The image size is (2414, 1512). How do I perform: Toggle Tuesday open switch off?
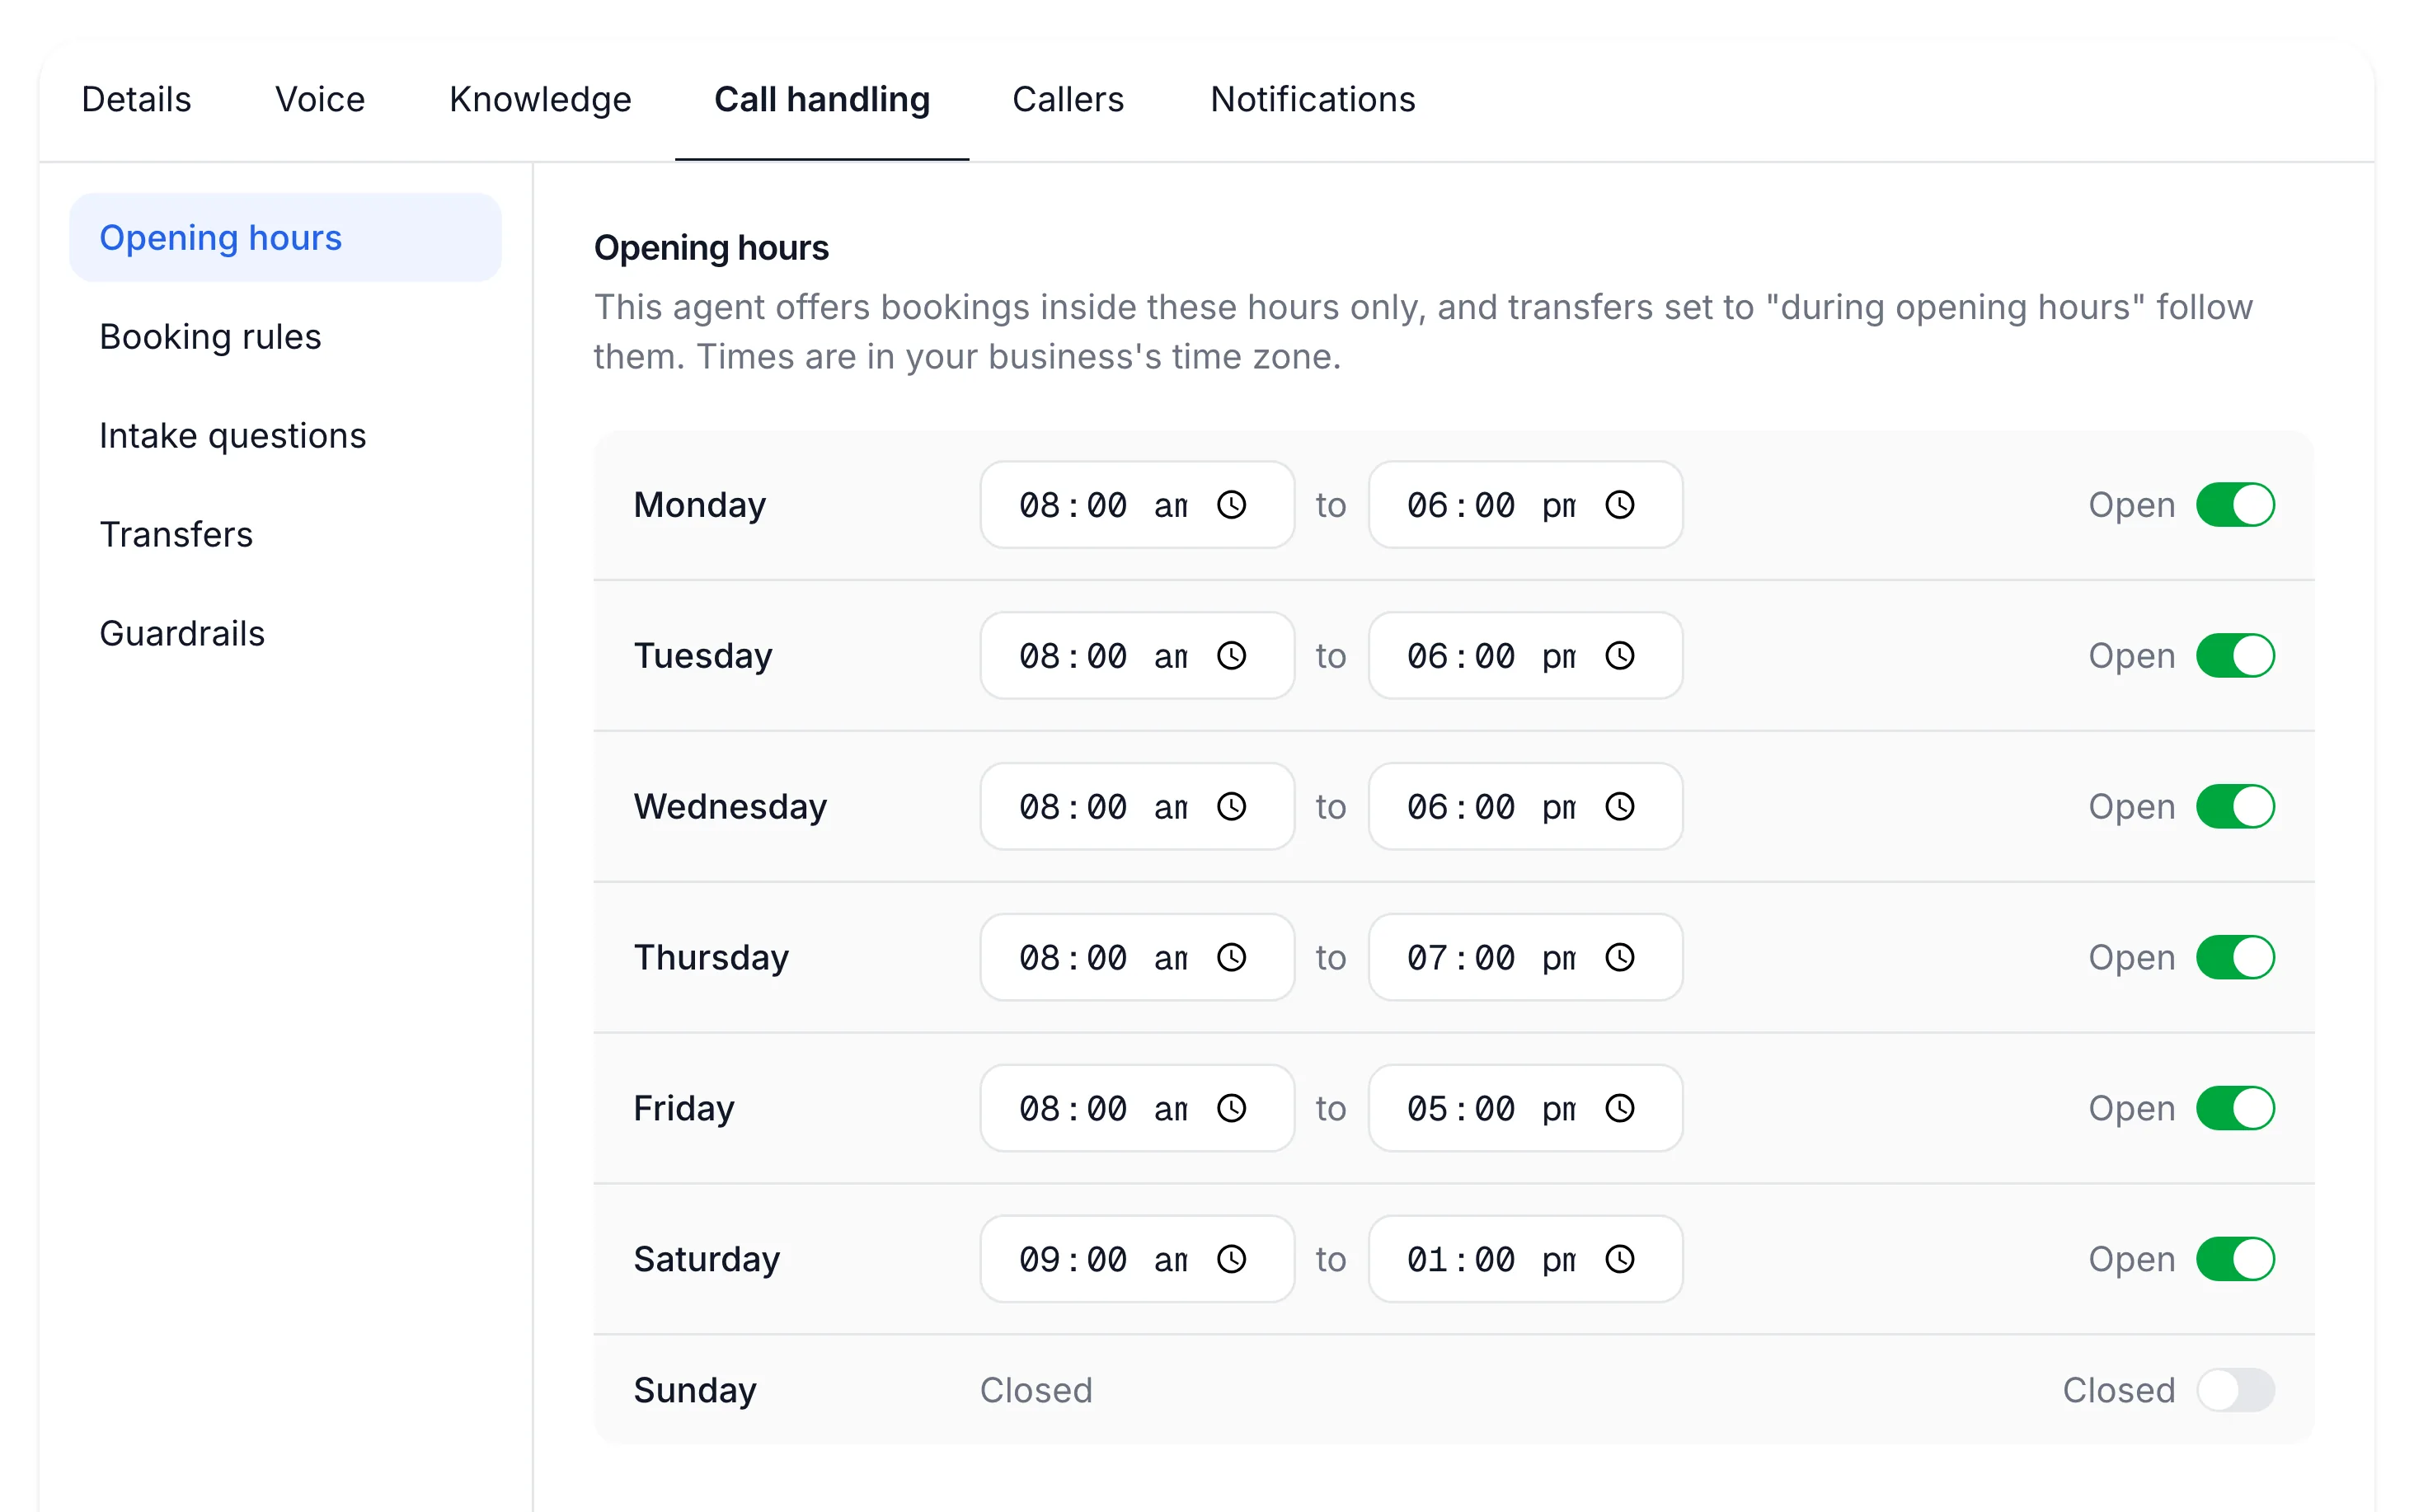(x=2235, y=656)
